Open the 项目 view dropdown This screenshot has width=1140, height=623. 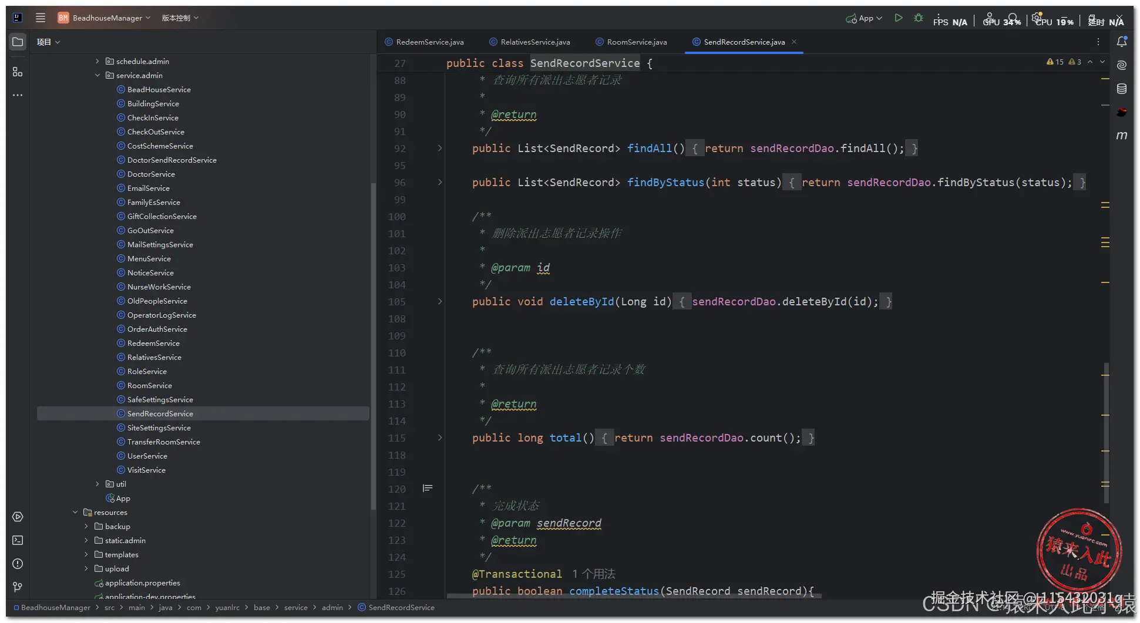pyautogui.click(x=48, y=42)
